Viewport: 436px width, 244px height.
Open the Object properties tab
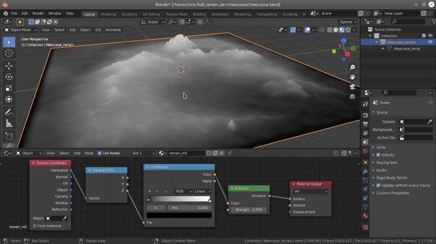[365, 162]
